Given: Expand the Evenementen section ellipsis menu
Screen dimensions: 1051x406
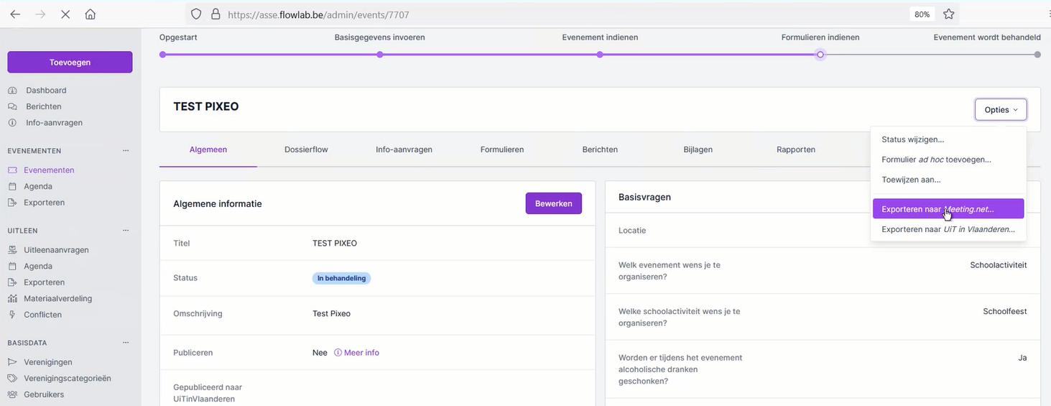Looking at the screenshot, I should [x=126, y=151].
